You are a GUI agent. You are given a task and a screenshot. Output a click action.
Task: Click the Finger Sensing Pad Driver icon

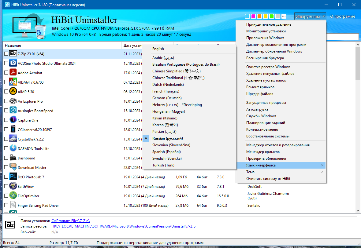[13, 205]
